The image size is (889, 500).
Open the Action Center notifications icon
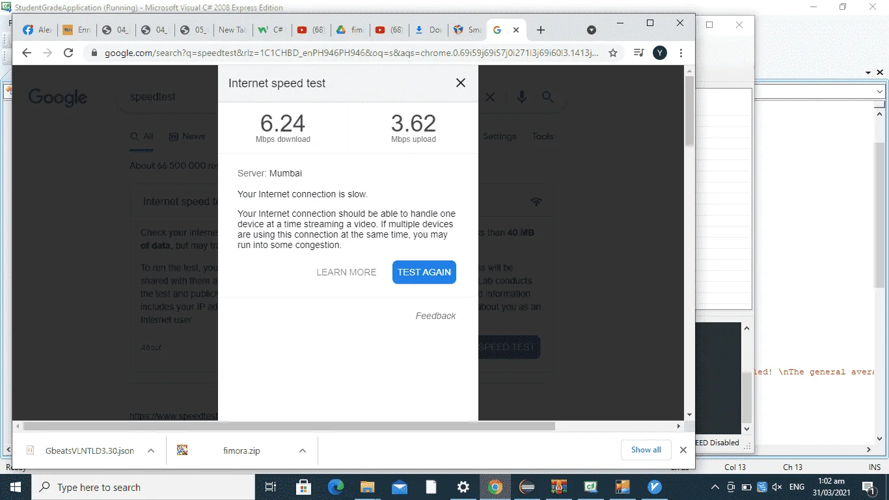pyautogui.click(x=868, y=487)
